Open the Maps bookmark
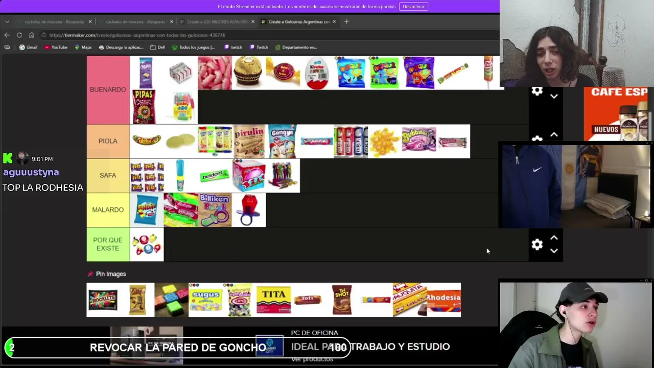654x368 pixels. 83,47
